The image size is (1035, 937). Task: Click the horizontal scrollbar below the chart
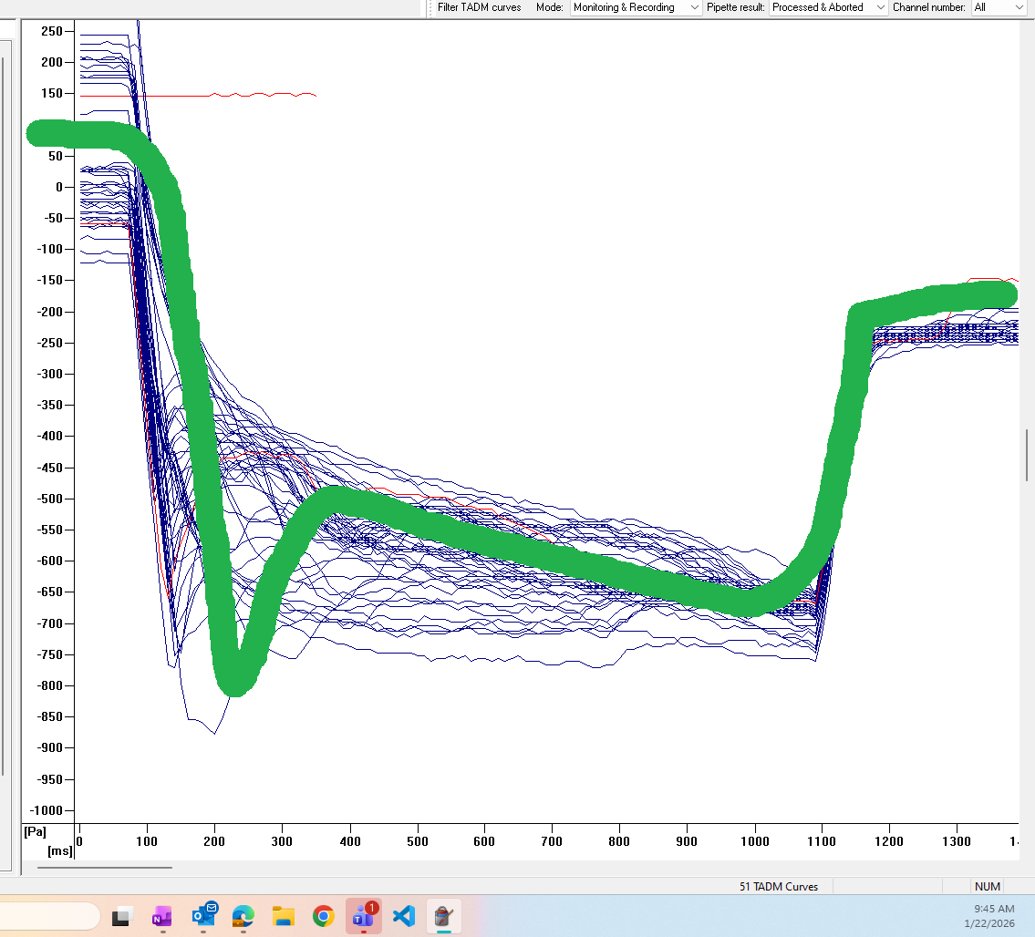(x=104, y=868)
